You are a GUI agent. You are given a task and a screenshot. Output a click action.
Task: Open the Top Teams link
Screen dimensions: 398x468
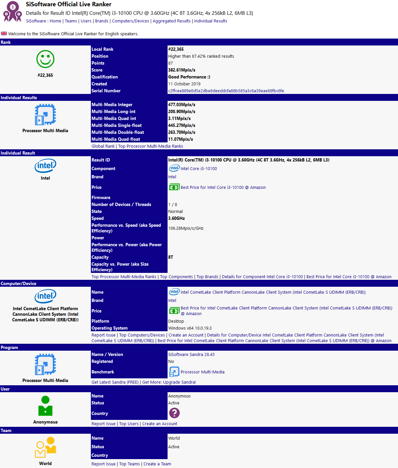click(x=129, y=464)
